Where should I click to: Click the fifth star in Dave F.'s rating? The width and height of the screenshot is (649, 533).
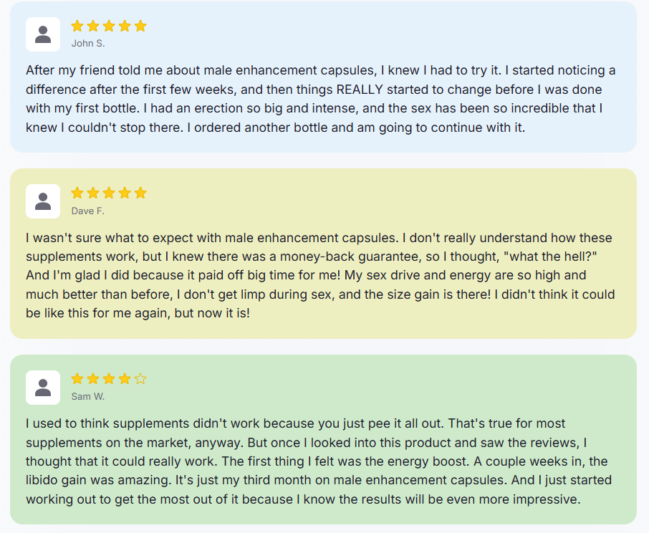click(x=140, y=193)
